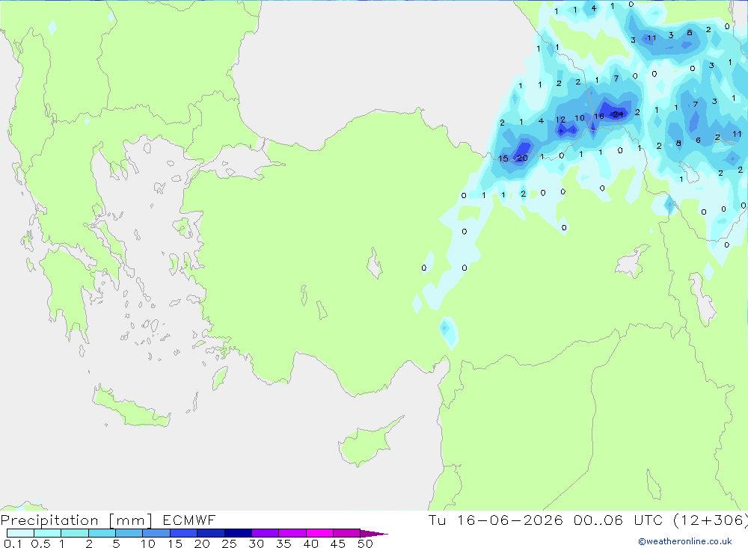This screenshot has width=748, height=548.
Task: Click the '20' precipitation value on the map
Action: pos(522,158)
